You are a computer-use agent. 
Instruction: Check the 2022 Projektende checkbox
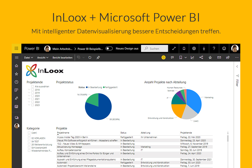coord(33,102)
